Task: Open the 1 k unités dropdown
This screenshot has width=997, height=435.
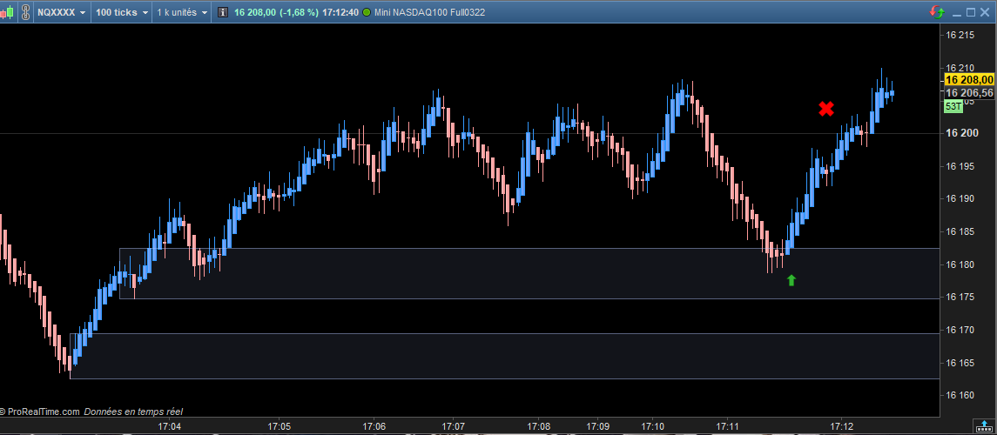Action: pos(182,12)
